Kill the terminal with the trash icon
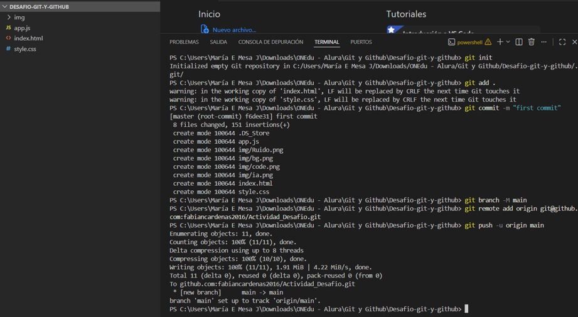 531,42
